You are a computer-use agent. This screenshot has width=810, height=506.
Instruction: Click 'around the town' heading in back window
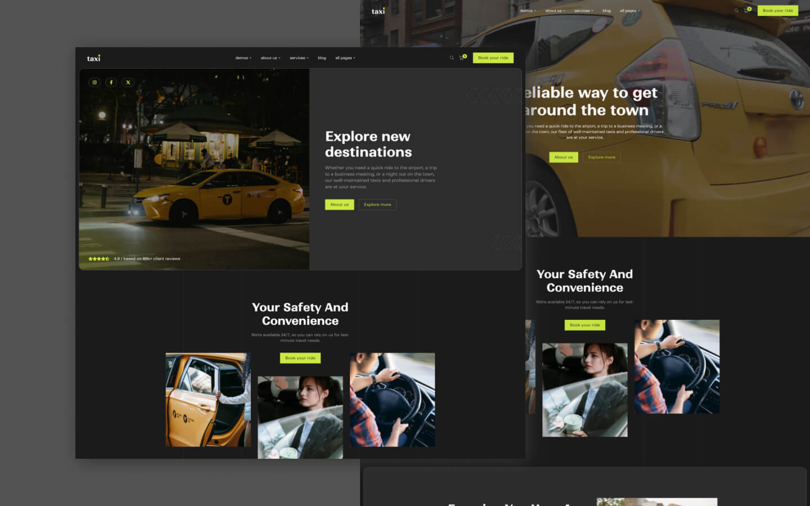(x=587, y=110)
